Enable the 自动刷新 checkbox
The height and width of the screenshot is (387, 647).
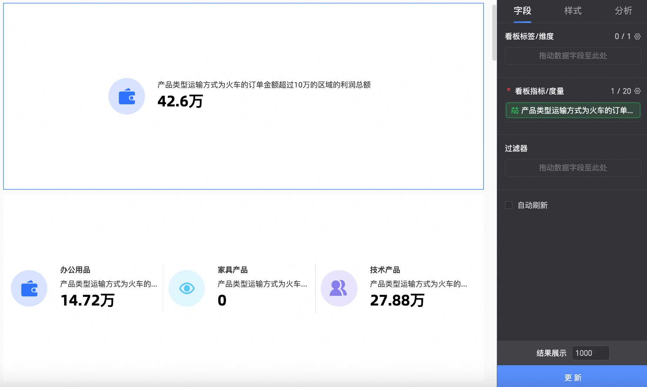coord(508,205)
